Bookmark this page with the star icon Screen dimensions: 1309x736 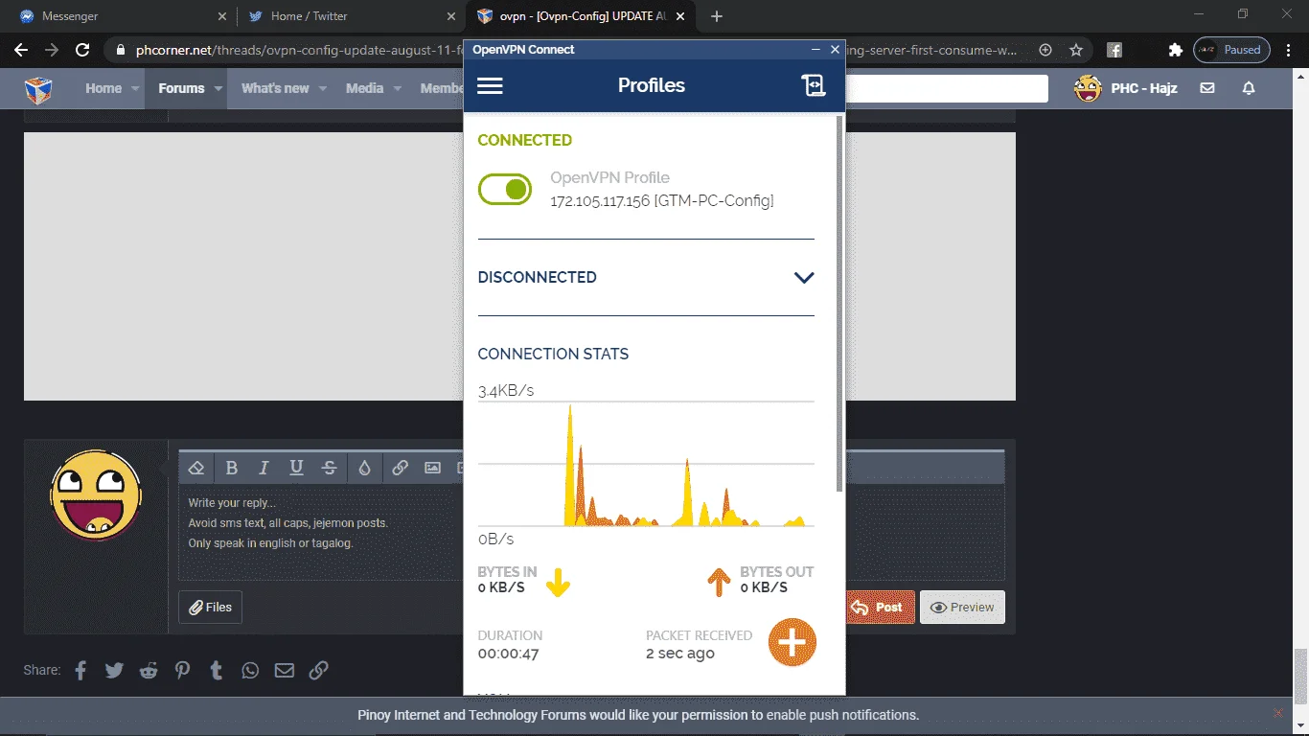pos(1076,50)
